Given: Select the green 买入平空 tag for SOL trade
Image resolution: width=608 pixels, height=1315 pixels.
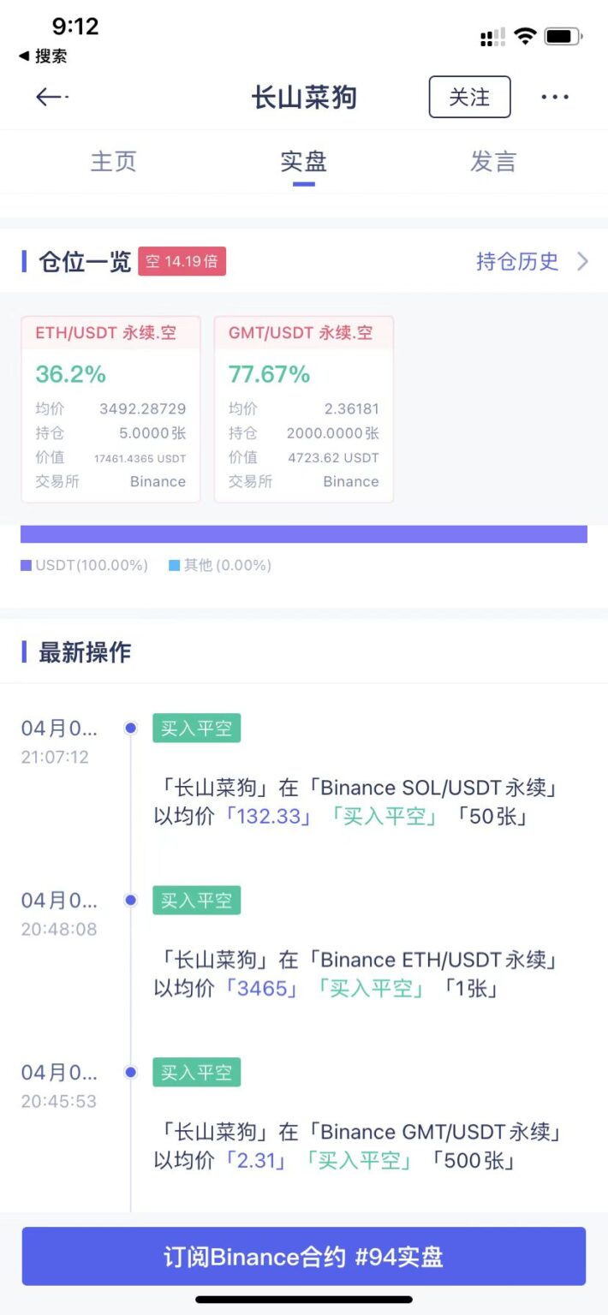Looking at the screenshot, I should [x=196, y=728].
